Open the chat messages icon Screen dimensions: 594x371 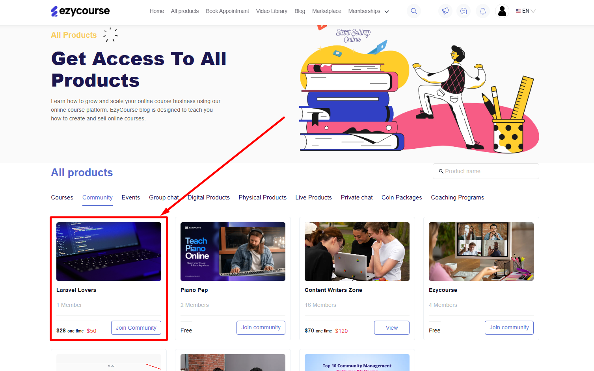[464, 11]
